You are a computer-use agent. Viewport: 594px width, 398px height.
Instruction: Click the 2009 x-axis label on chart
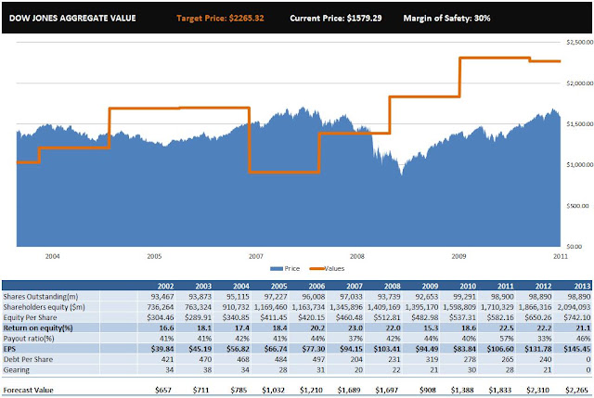click(x=458, y=256)
